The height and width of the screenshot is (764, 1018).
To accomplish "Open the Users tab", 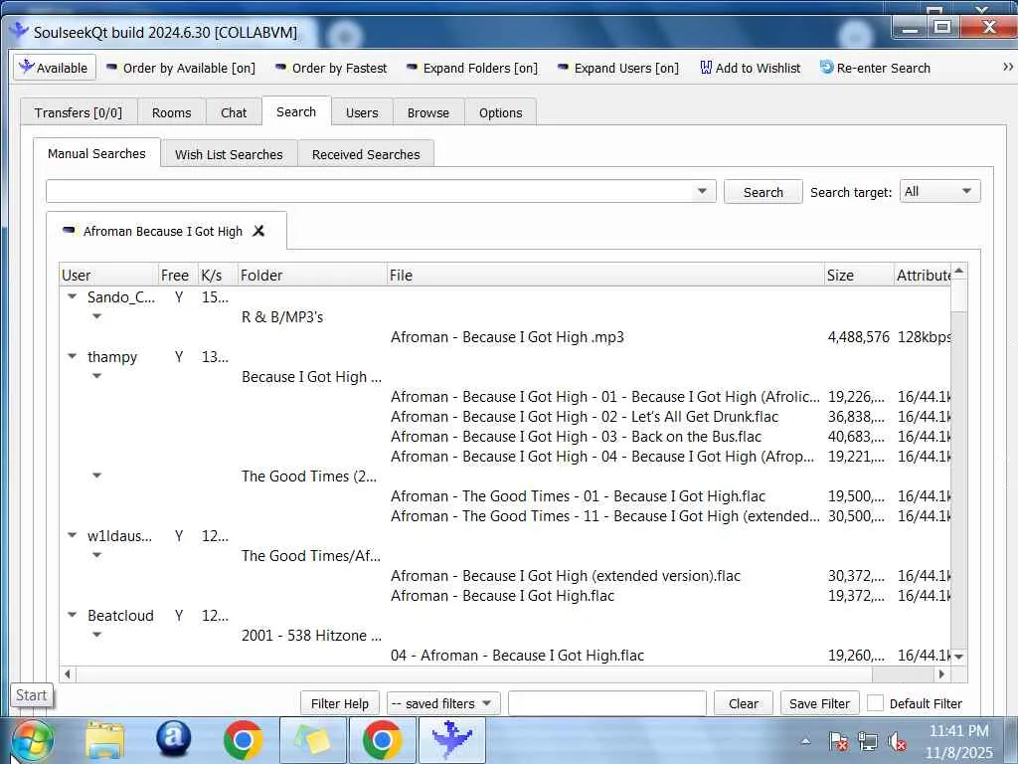I will point(362,112).
